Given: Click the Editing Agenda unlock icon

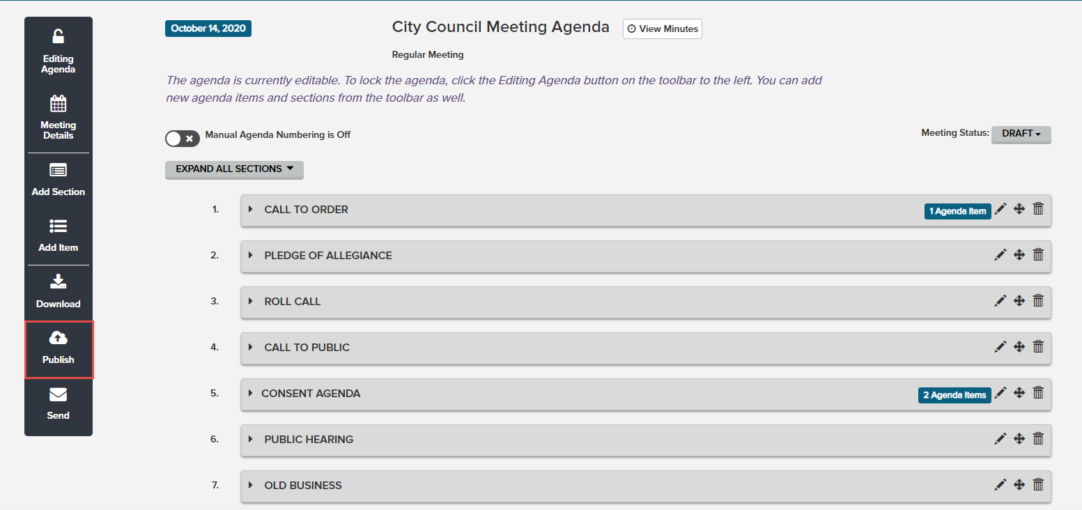Looking at the screenshot, I should tap(59, 37).
